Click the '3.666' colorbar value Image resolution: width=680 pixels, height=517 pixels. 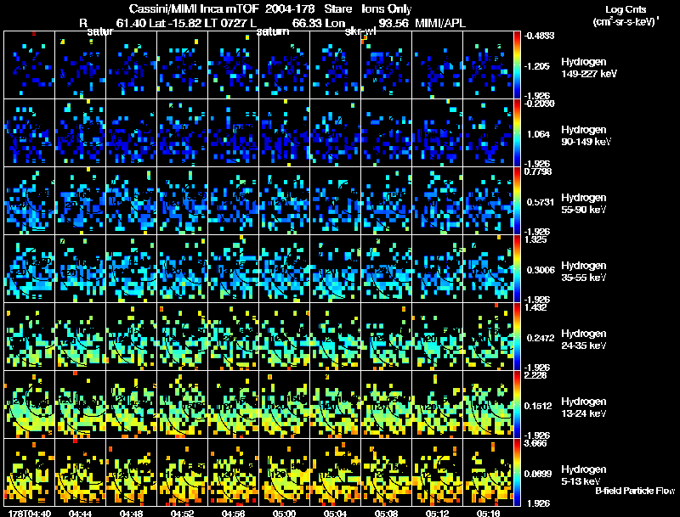pyautogui.click(x=535, y=443)
